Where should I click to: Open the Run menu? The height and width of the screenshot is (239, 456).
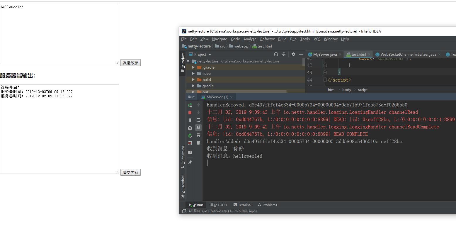point(293,39)
